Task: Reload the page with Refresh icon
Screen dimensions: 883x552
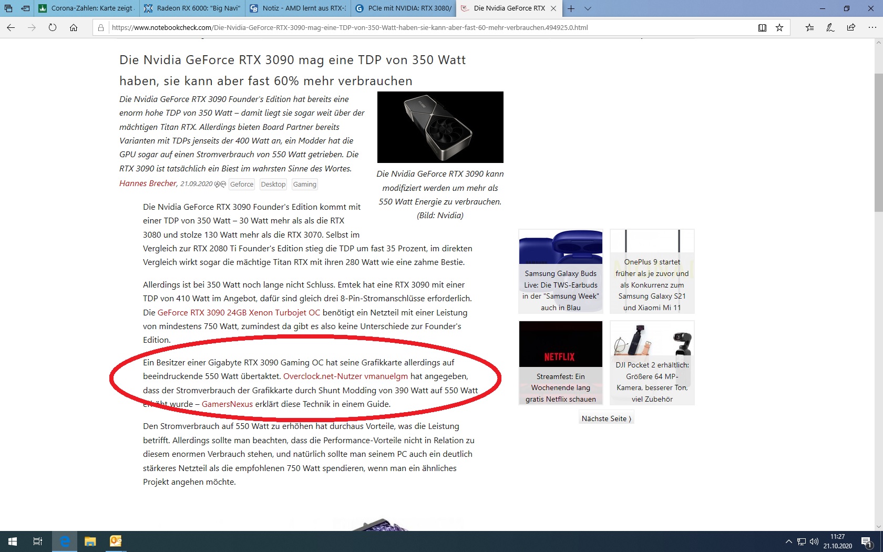Action: [x=53, y=28]
